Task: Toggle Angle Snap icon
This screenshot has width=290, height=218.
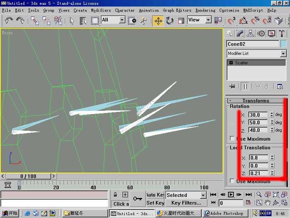Action: pyautogui.click(x=243, y=21)
